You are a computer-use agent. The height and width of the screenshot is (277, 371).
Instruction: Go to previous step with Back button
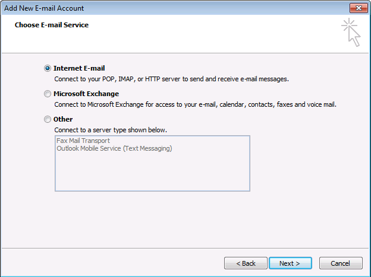tap(246, 263)
